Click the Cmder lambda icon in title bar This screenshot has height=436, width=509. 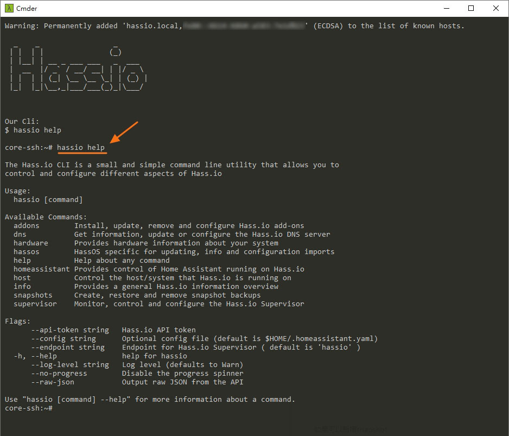pyautogui.click(x=9, y=9)
